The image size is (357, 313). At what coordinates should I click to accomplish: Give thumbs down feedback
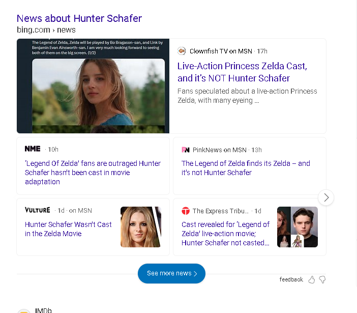click(x=322, y=279)
